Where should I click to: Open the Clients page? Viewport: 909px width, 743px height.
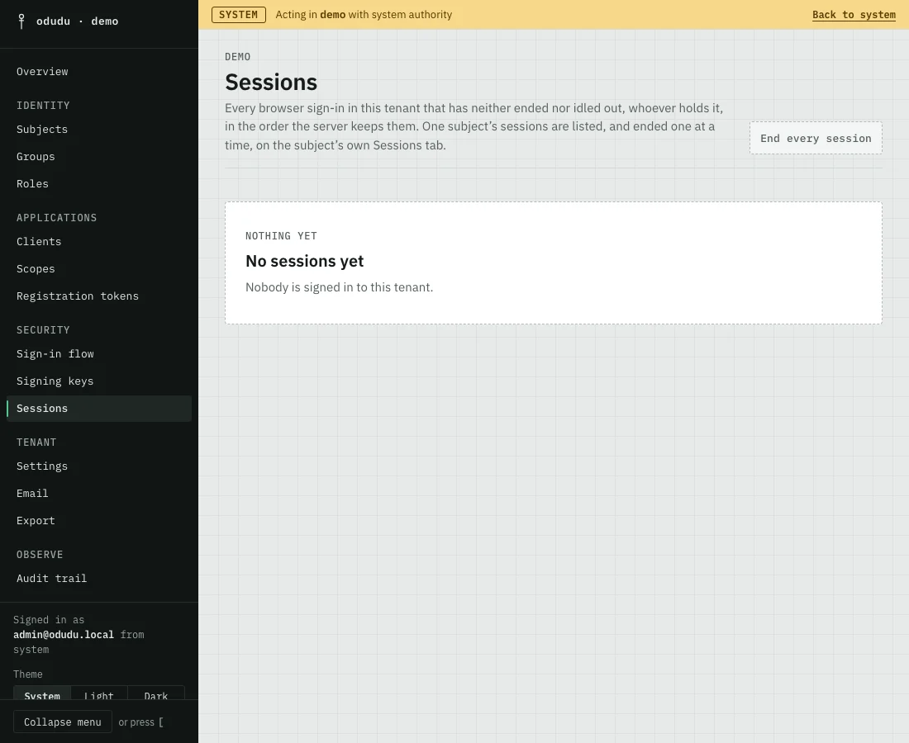point(99,242)
